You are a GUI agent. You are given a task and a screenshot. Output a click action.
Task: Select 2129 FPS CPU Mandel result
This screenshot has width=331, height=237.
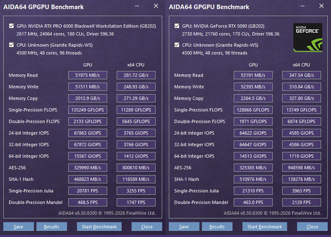point(301,202)
